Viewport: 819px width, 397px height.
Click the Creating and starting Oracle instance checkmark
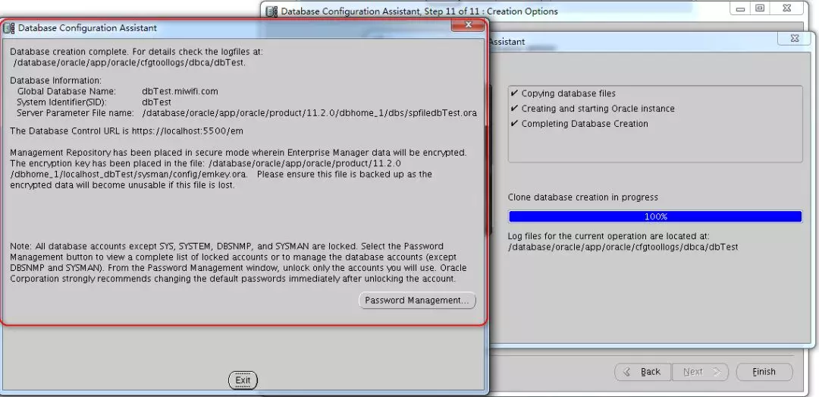point(514,109)
